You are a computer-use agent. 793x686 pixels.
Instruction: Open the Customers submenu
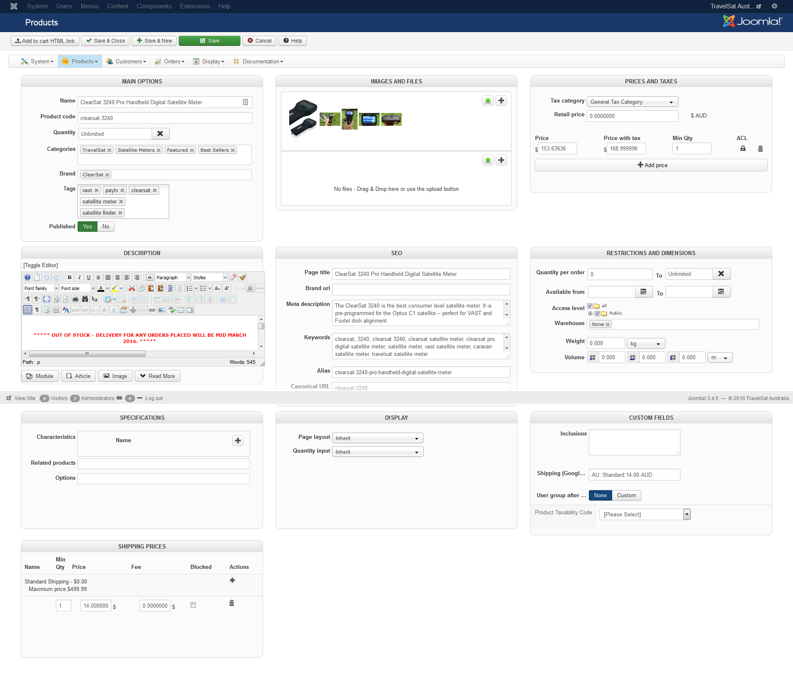127,62
